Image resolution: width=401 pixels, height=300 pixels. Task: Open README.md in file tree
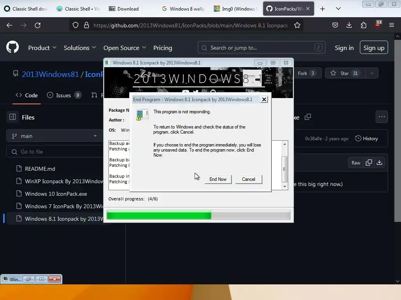[40, 169]
